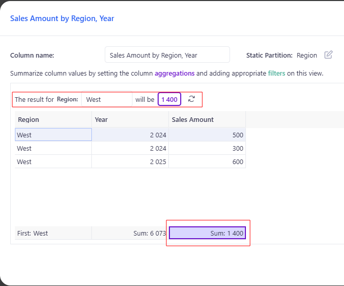Click the Region value field showing West
Viewport: 344px width, 286px height.
click(106, 99)
